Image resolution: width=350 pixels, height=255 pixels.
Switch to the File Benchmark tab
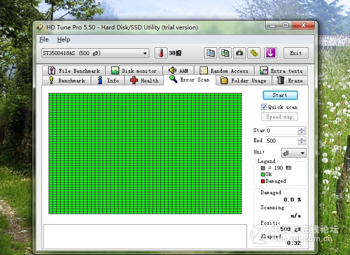(74, 71)
